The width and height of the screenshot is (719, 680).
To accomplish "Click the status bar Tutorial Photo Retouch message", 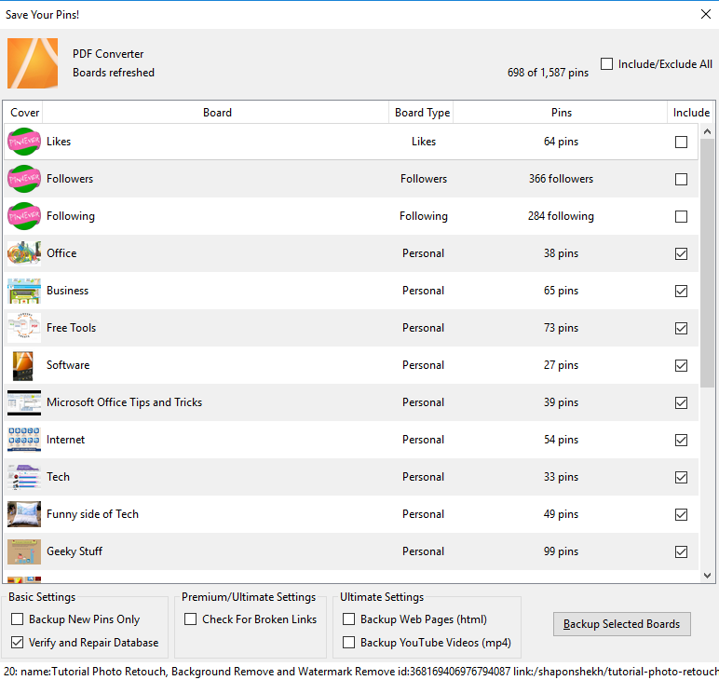I will pos(361,672).
